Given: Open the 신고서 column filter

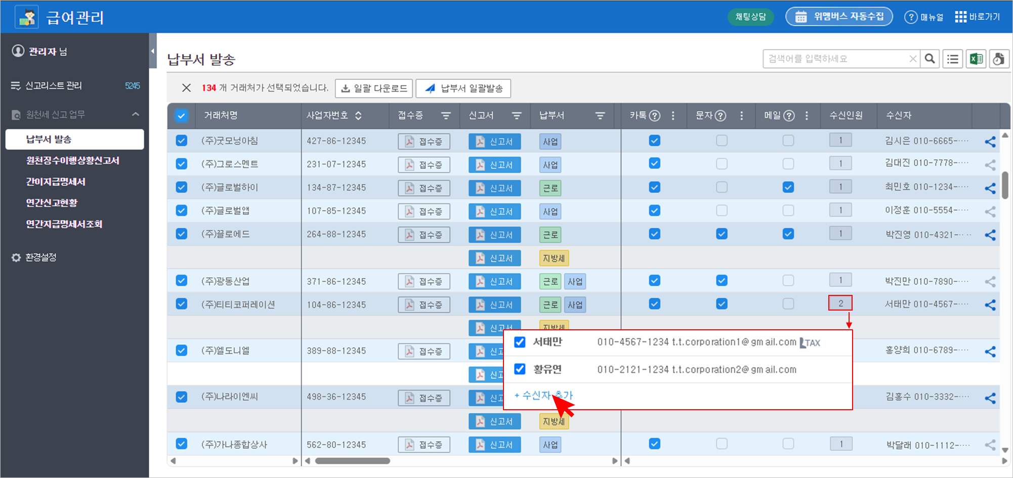Looking at the screenshot, I should click(517, 116).
